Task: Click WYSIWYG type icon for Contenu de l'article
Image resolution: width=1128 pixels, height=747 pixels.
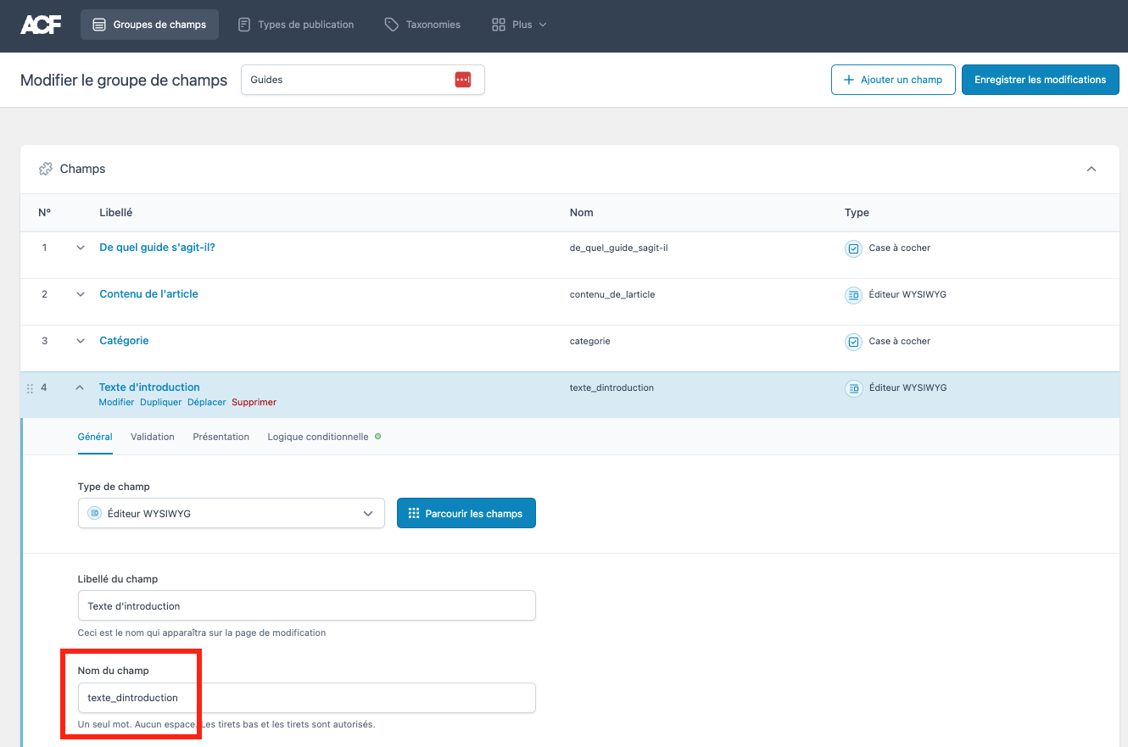Action: [853, 295]
